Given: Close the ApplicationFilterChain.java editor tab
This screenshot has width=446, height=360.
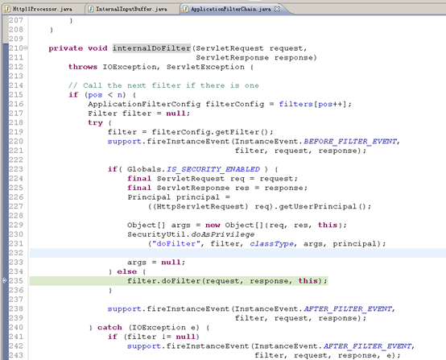Looking at the screenshot, I should pos(277,9).
